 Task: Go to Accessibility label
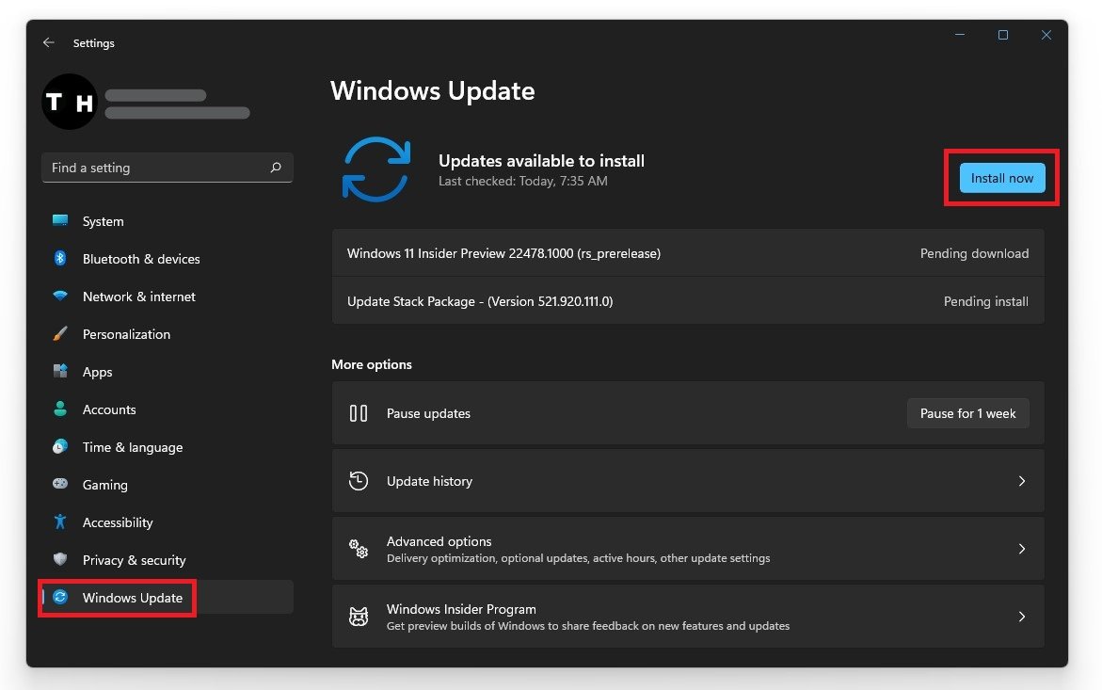coord(118,522)
